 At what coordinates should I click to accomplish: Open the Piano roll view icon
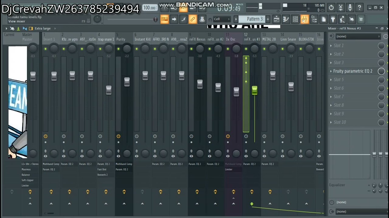pyautogui.click(x=286, y=19)
